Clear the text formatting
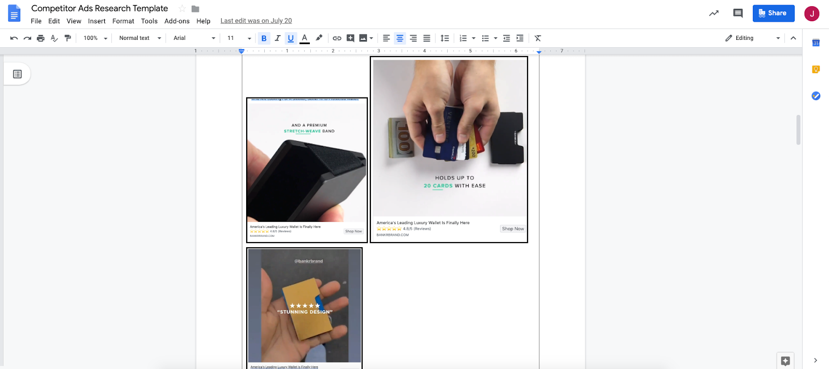The height and width of the screenshot is (369, 829). click(538, 38)
